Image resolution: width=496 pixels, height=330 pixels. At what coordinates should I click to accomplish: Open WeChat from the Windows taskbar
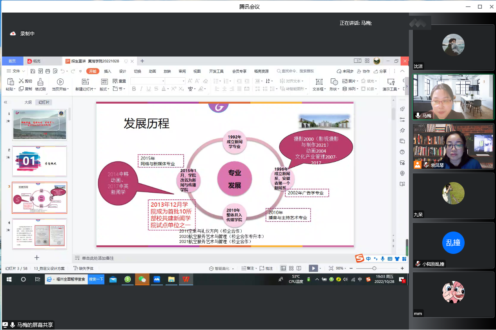(x=142, y=279)
